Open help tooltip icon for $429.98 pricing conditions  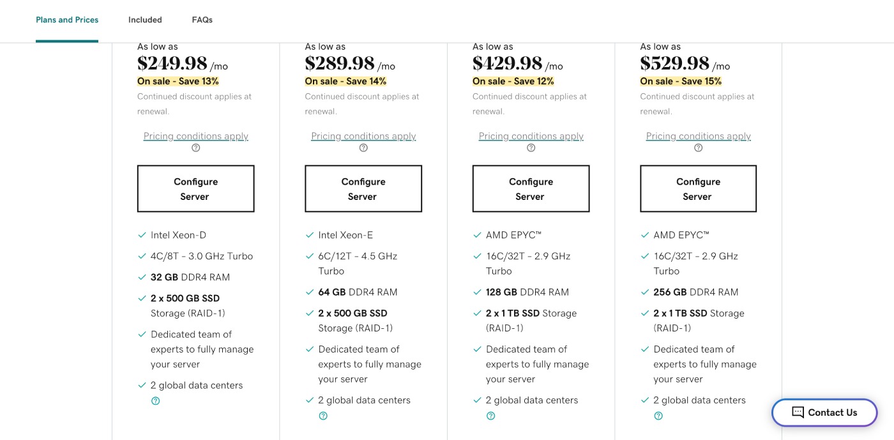[x=531, y=148]
